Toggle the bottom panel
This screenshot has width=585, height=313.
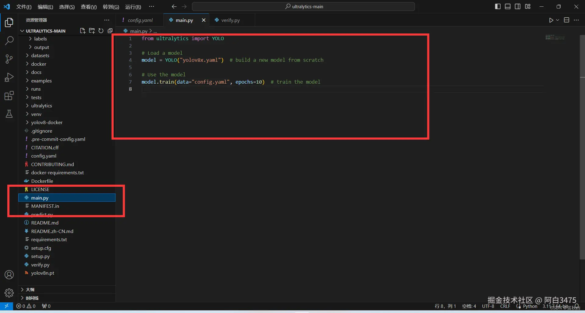(508, 6)
